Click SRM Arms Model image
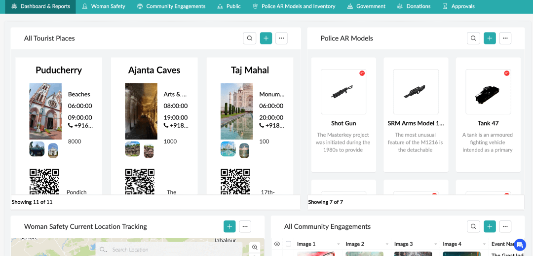Image resolution: width=533 pixels, height=256 pixels. tap(416, 92)
